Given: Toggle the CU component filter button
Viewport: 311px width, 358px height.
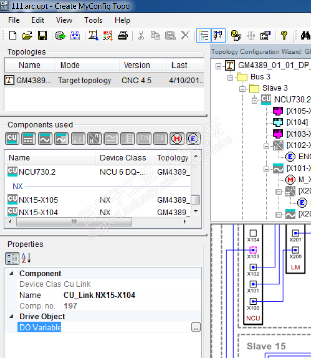Looking at the screenshot, I should (x=12, y=138).
